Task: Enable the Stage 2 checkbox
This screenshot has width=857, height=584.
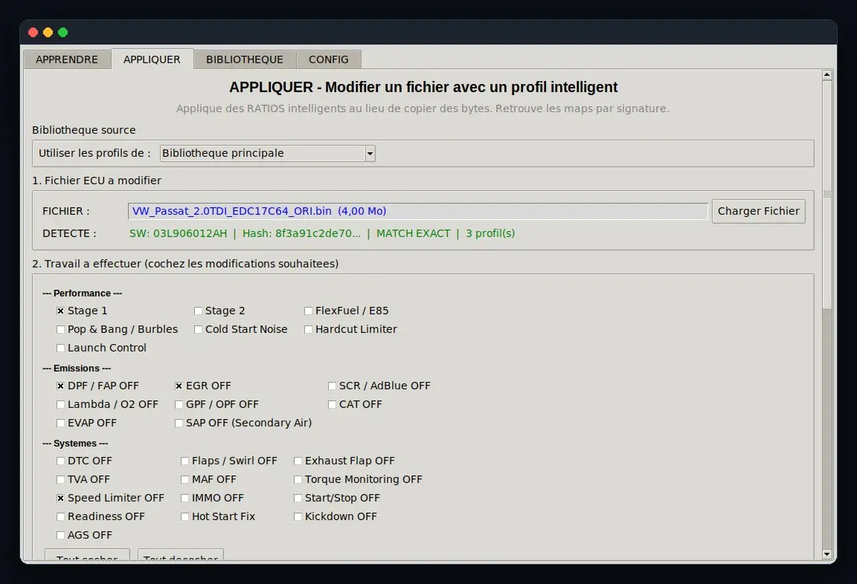Action: 199,311
